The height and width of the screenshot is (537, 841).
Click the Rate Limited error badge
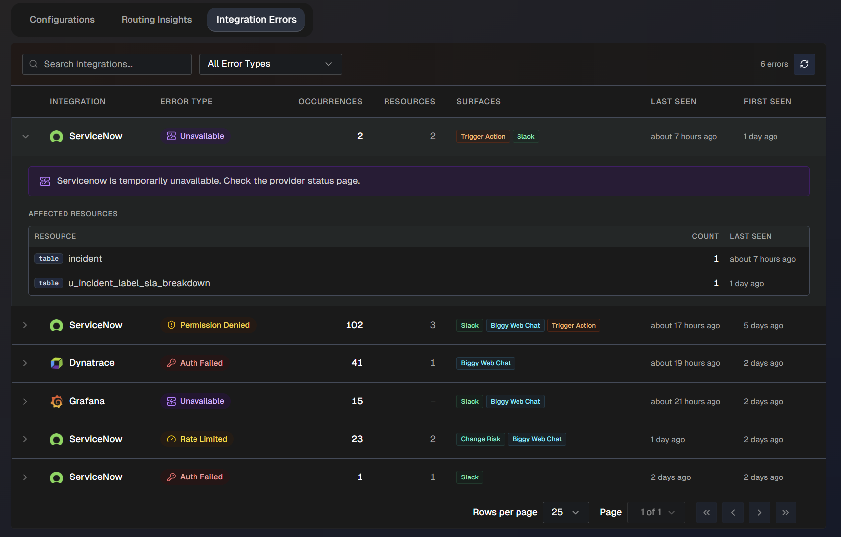click(197, 439)
